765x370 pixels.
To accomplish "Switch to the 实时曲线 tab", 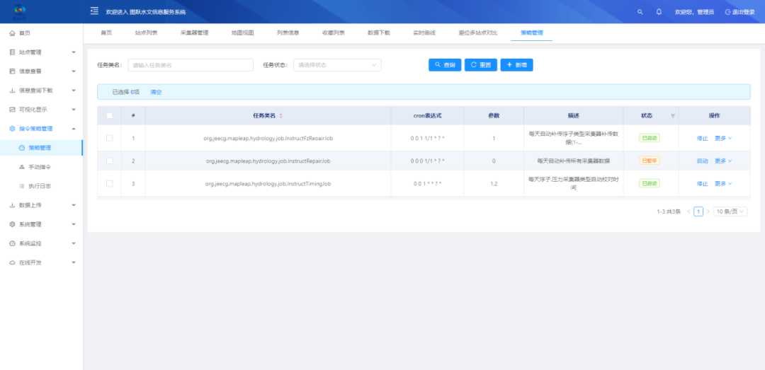I will pos(424,33).
